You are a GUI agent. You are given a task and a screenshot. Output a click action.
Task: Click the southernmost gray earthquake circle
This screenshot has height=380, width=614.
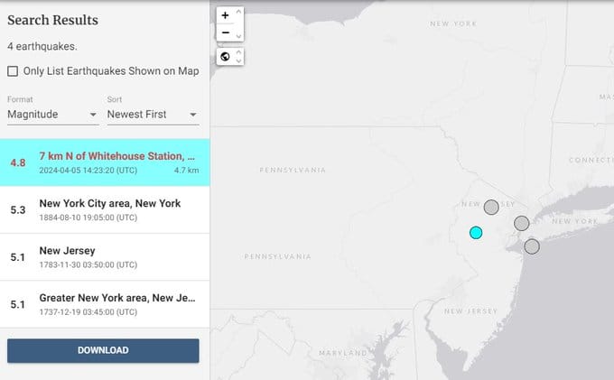click(532, 246)
